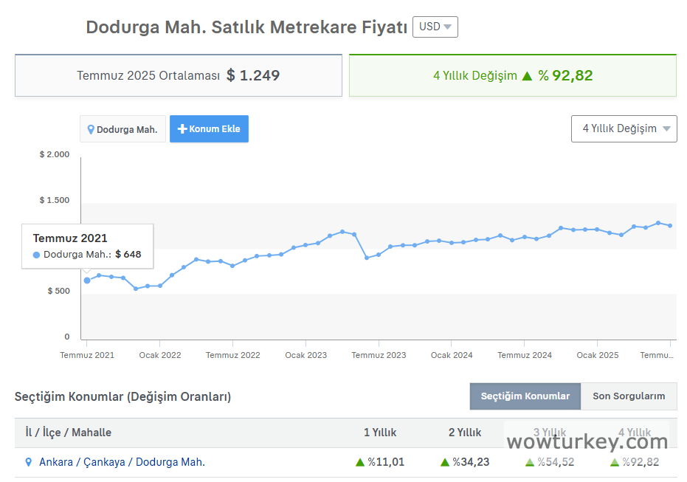Click the İl / İlçe / Mahalle column header
The width and height of the screenshot is (687, 482).
[x=69, y=433]
